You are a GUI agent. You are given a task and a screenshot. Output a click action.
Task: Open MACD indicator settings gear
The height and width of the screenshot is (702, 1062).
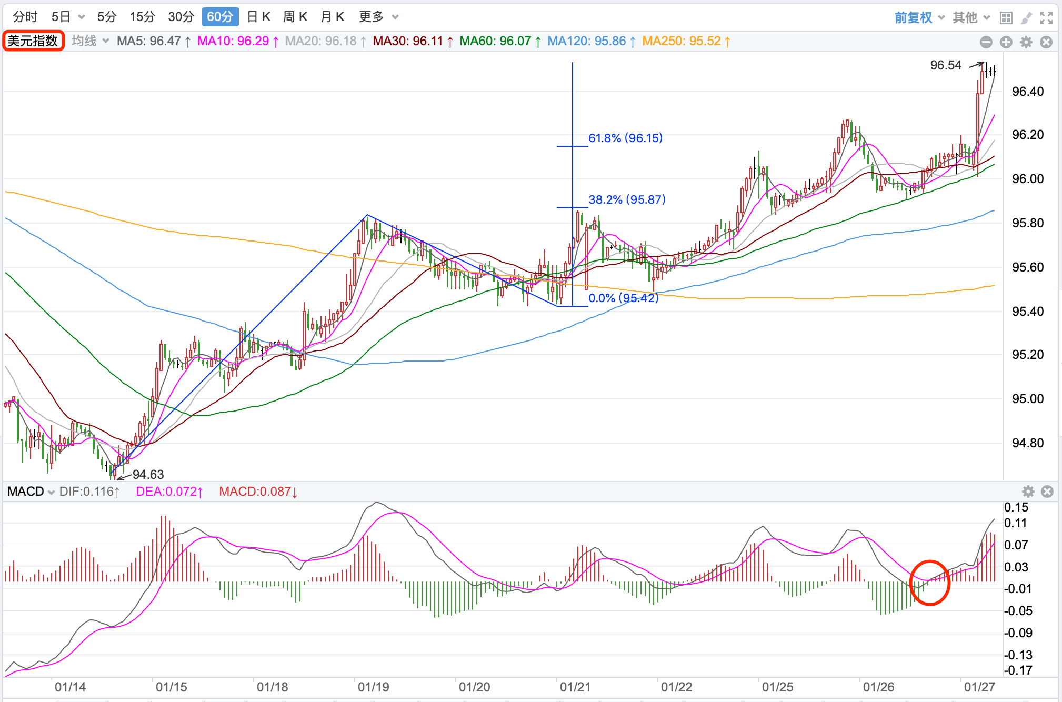(x=1028, y=492)
